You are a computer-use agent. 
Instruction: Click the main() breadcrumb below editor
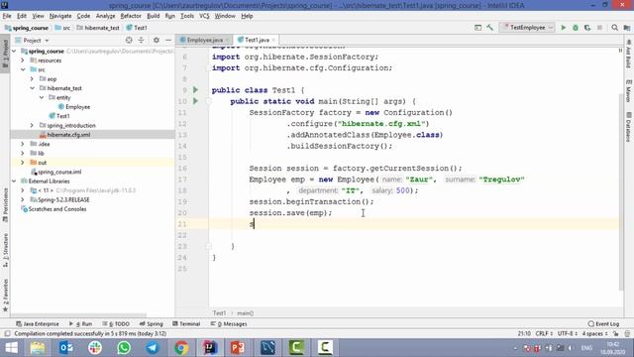pos(245,313)
